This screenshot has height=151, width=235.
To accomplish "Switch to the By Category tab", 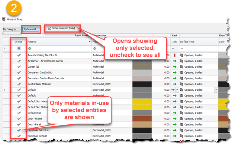I will coord(10,29).
